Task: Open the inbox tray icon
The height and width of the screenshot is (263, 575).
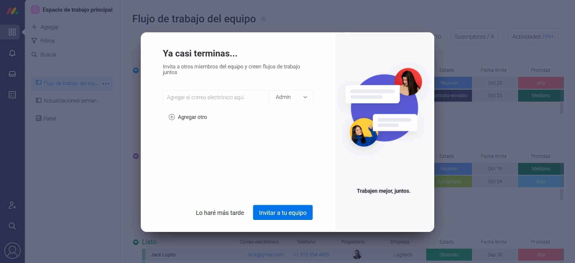Action: tap(12, 74)
